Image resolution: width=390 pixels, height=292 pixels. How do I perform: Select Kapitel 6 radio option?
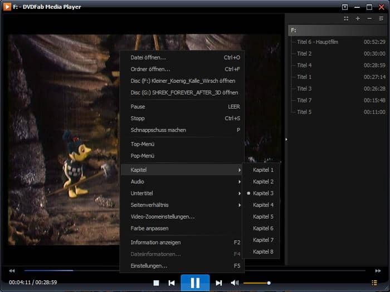pos(261,229)
